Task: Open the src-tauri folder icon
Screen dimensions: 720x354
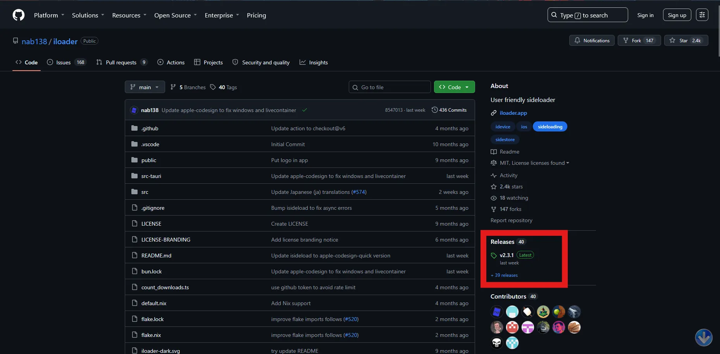Action: [134, 176]
